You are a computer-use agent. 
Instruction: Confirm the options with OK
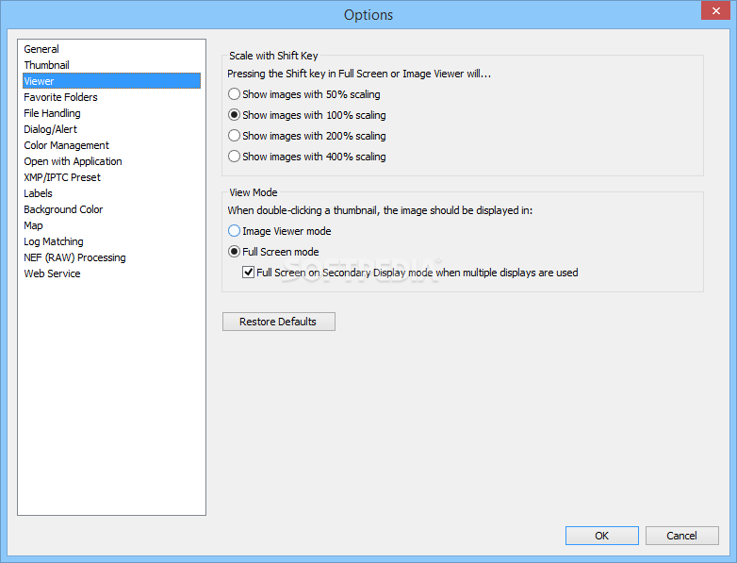pos(602,536)
